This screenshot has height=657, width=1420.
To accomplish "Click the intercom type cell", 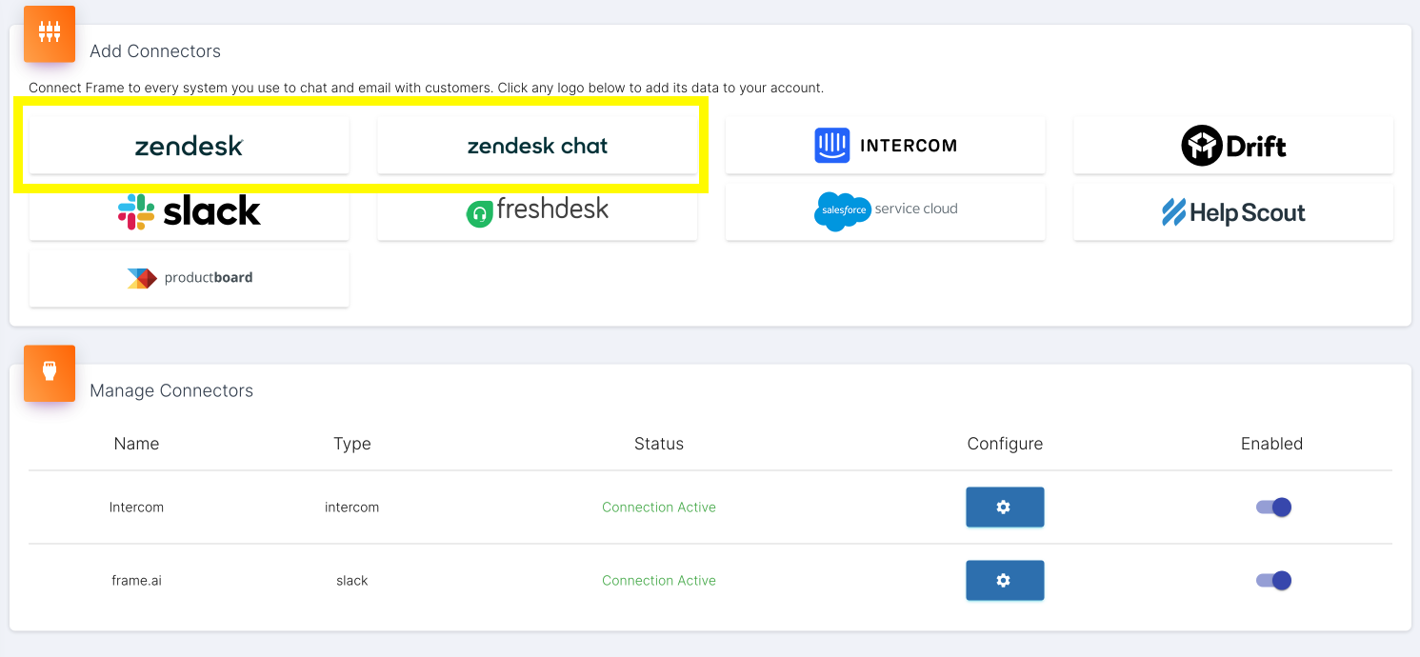I will click(x=351, y=508).
